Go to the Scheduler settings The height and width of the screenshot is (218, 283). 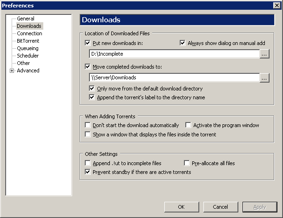[28, 56]
